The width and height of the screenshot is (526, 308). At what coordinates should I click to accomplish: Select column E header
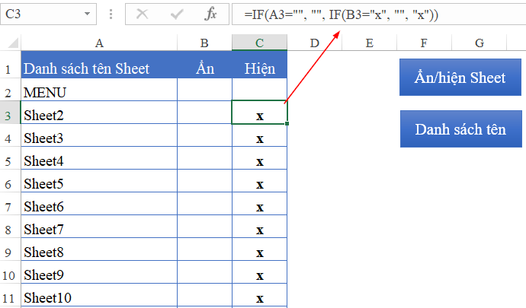[x=369, y=43]
